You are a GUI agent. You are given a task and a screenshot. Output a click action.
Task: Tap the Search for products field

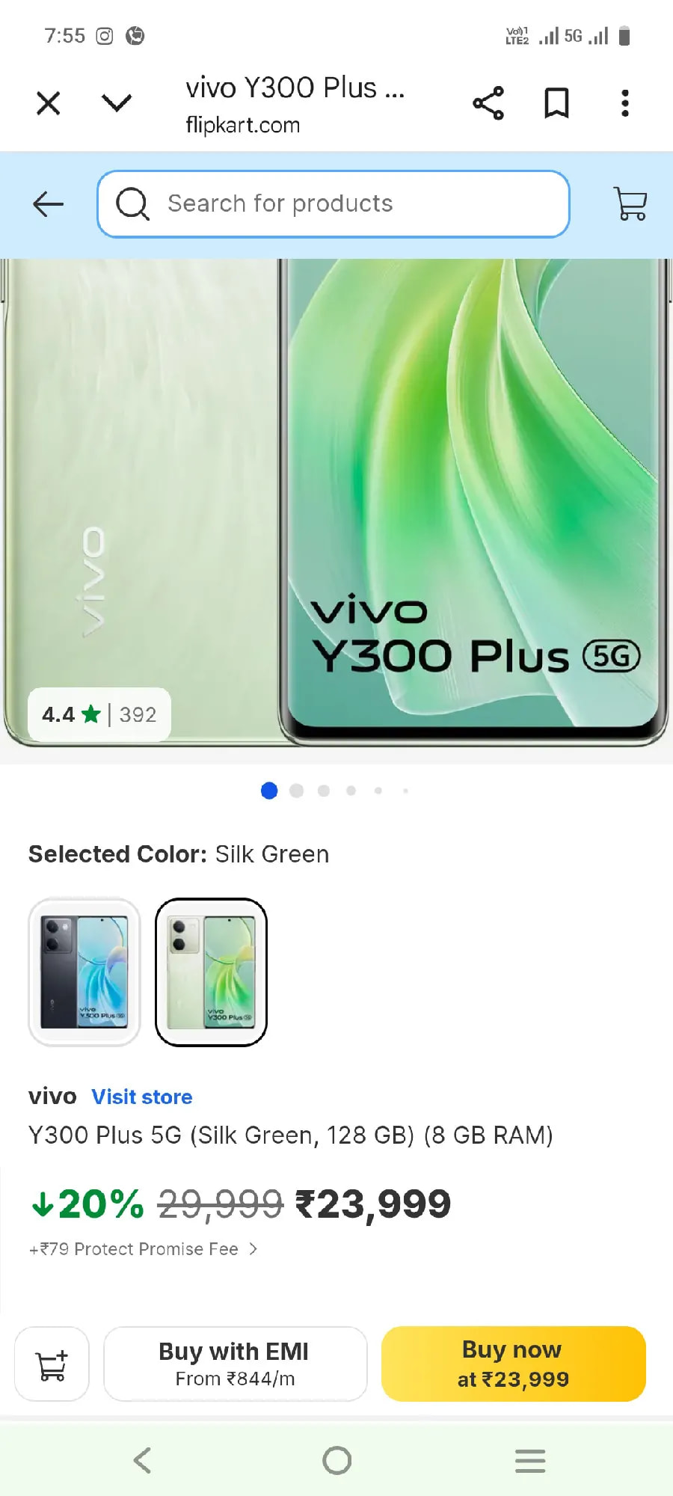pyautogui.click(x=334, y=204)
